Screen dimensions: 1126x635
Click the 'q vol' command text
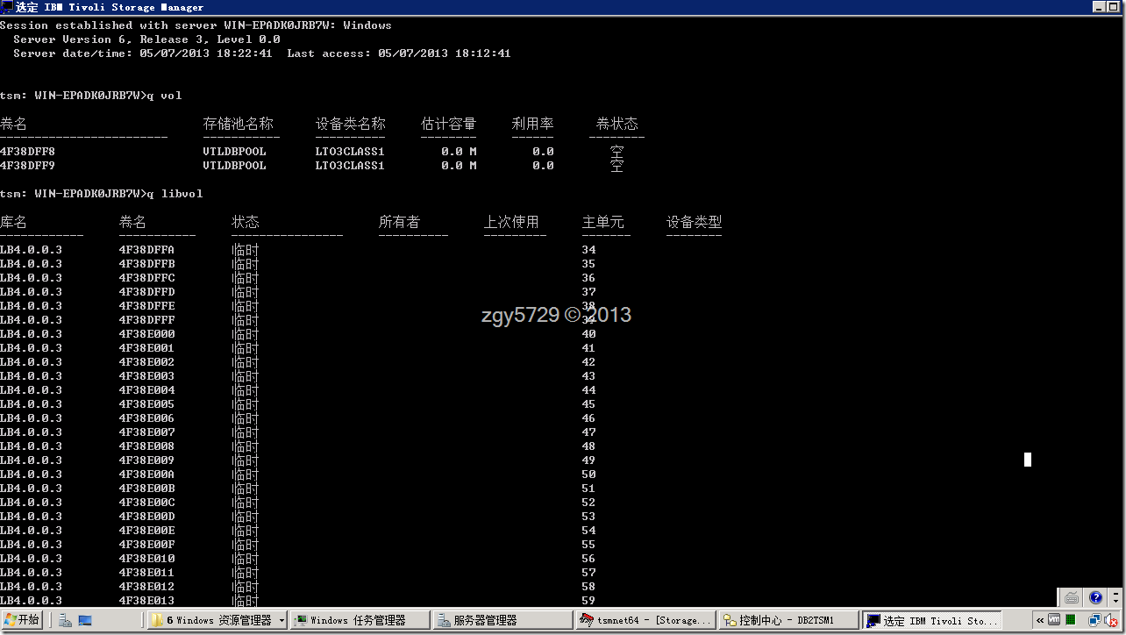(164, 95)
